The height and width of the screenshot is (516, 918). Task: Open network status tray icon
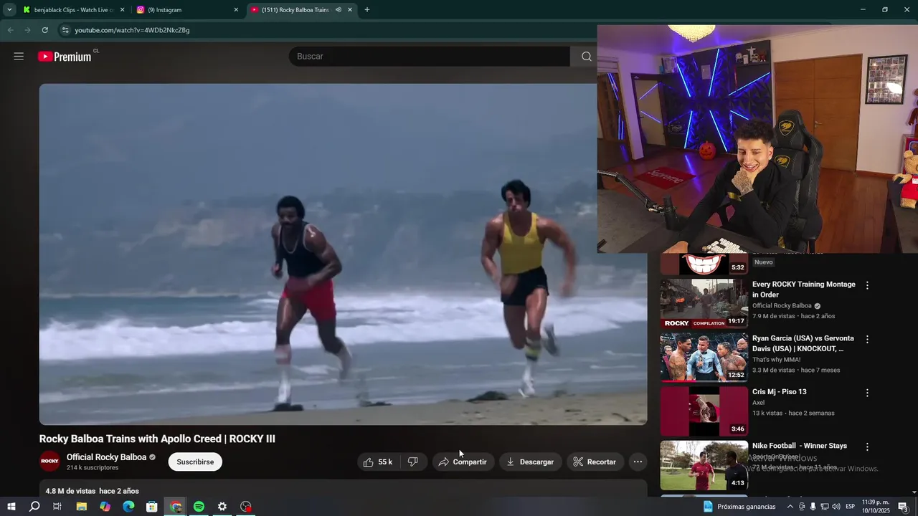pyautogui.click(x=825, y=507)
